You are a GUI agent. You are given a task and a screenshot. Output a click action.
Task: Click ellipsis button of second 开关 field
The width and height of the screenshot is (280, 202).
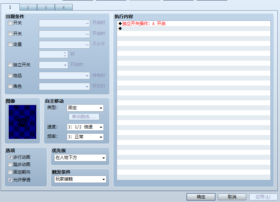pos(87,34)
